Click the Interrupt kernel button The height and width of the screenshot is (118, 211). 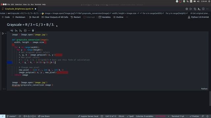[x=89, y=17]
